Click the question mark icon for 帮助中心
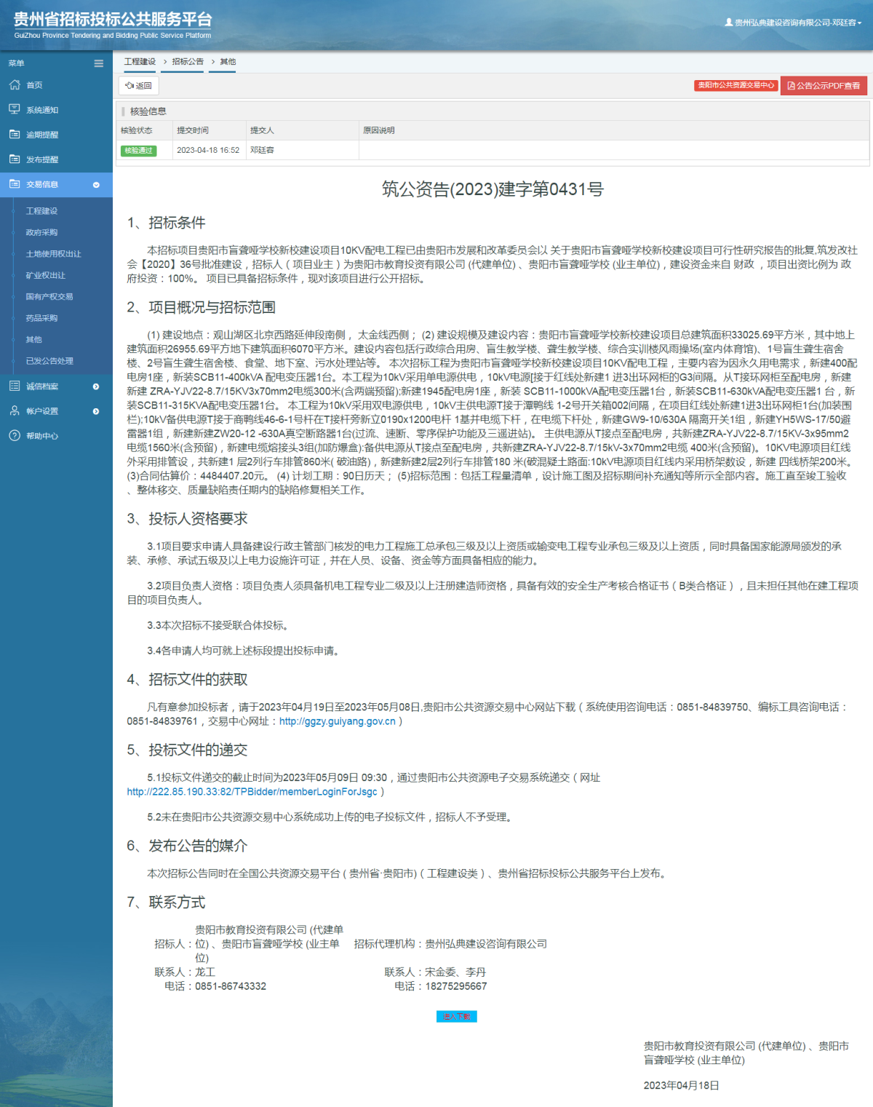This screenshot has width=873, height=1107. (x=15, y=435)
